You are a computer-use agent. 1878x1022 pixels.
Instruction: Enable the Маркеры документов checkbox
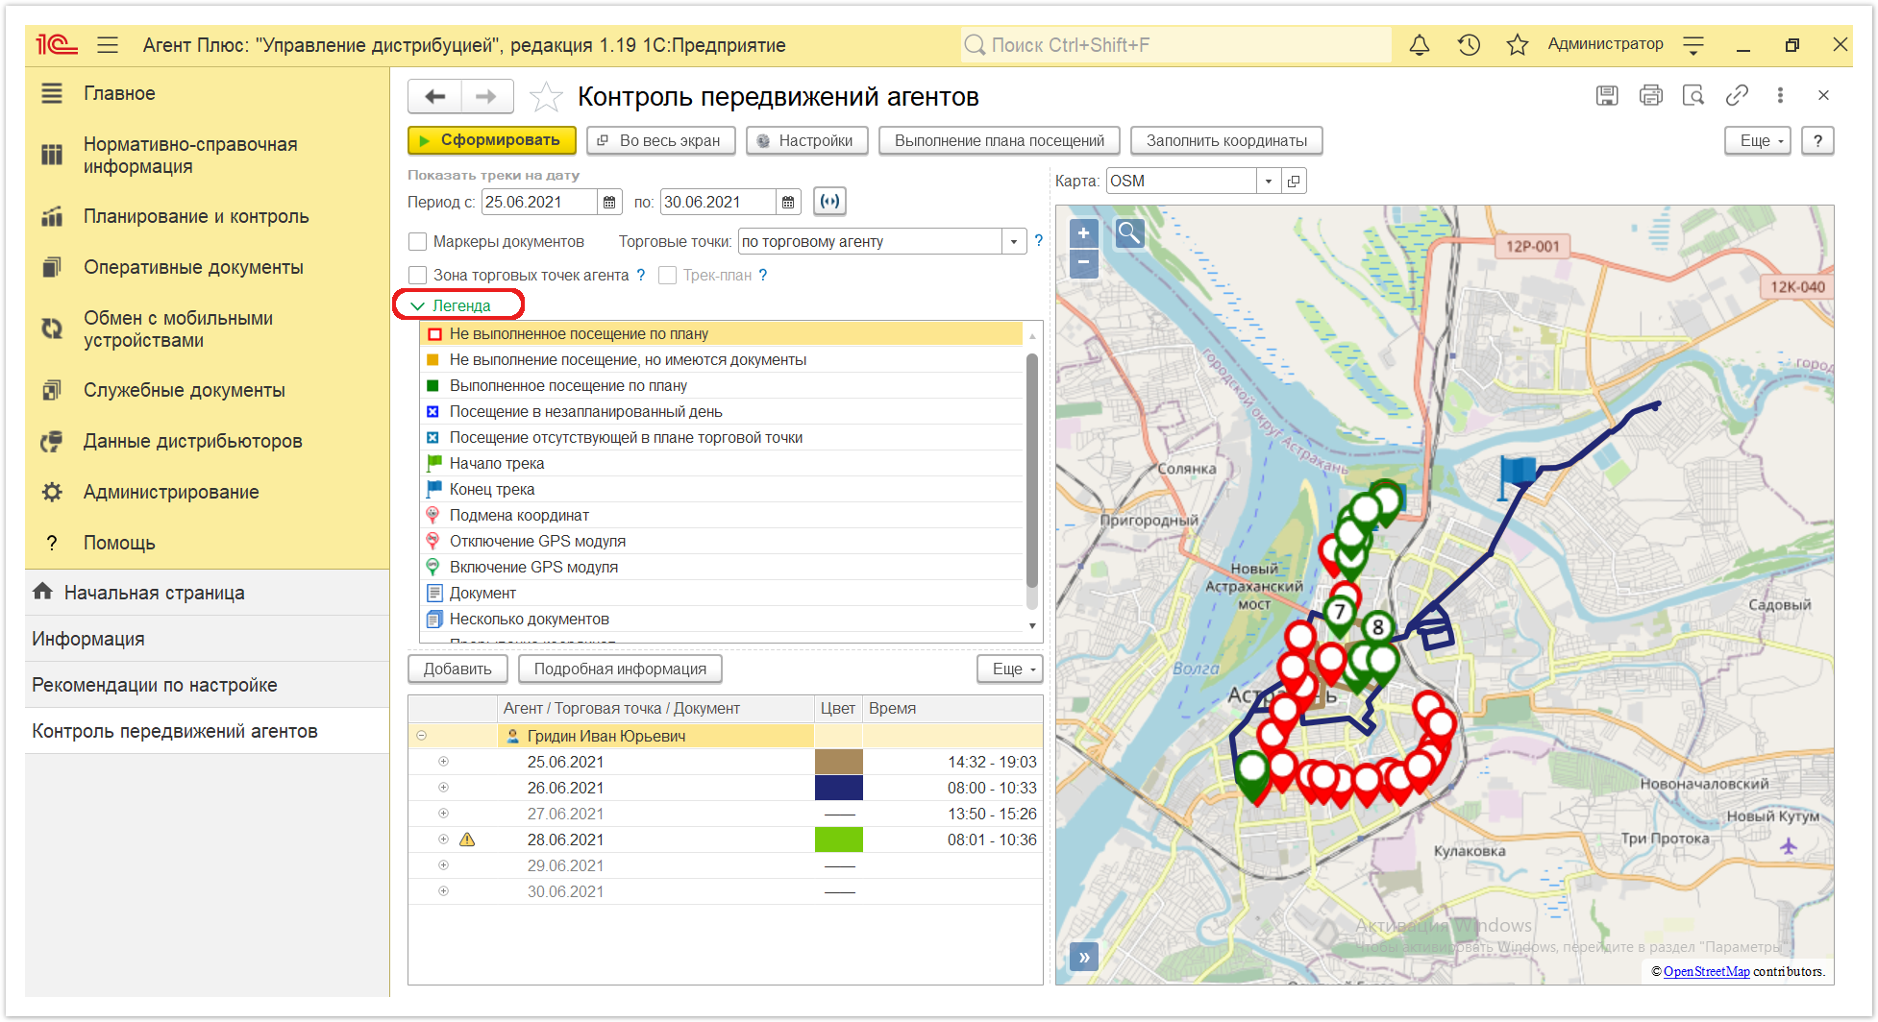pos(417,242)
